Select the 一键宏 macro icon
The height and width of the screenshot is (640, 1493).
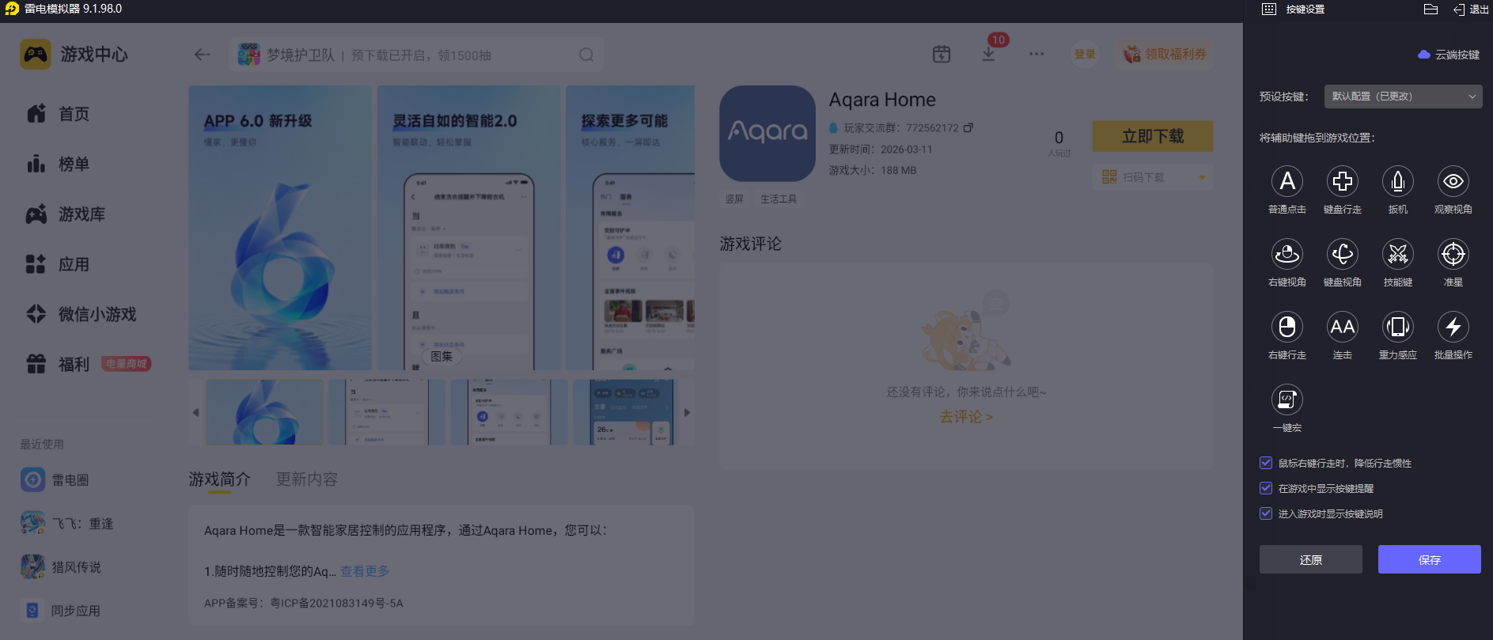tap(1286, 400)
